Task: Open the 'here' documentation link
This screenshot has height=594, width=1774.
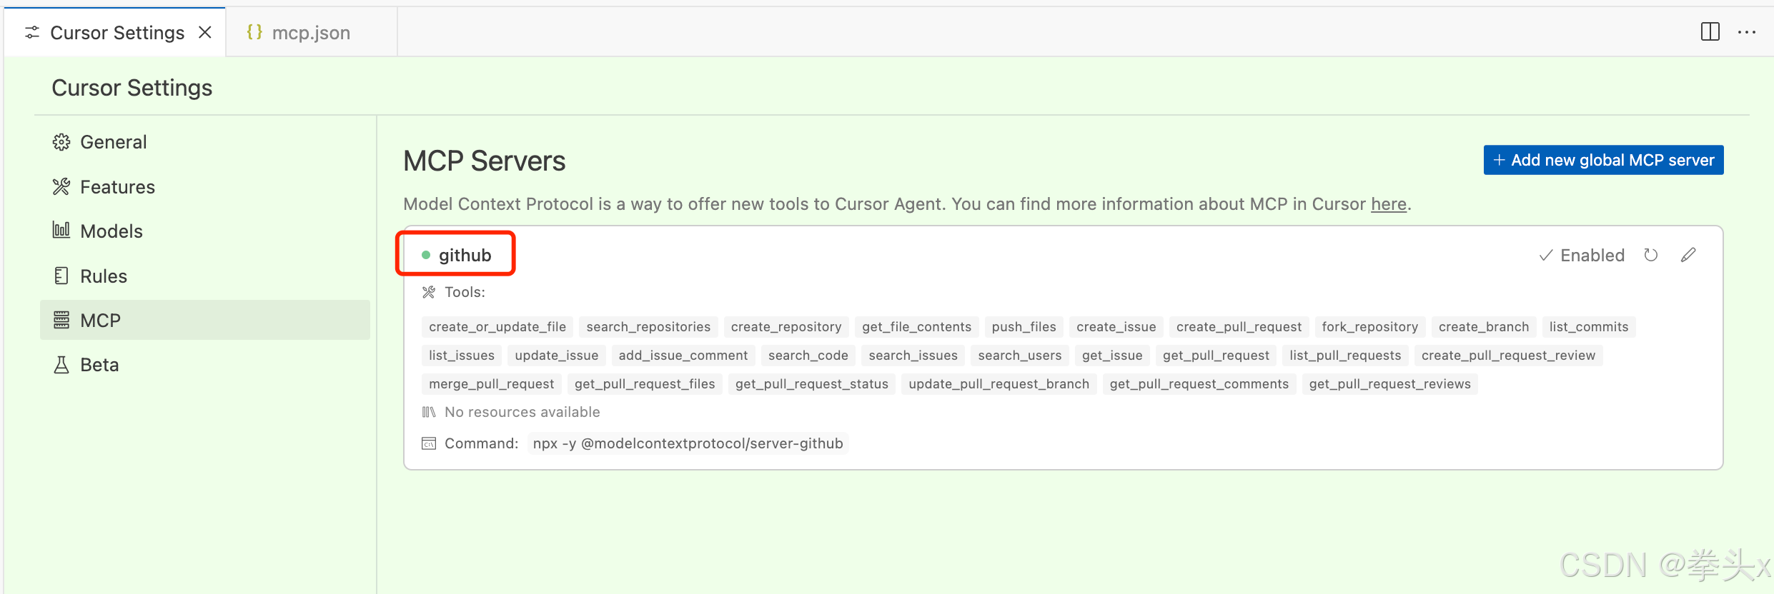Action: click(x=1388, y=204)
